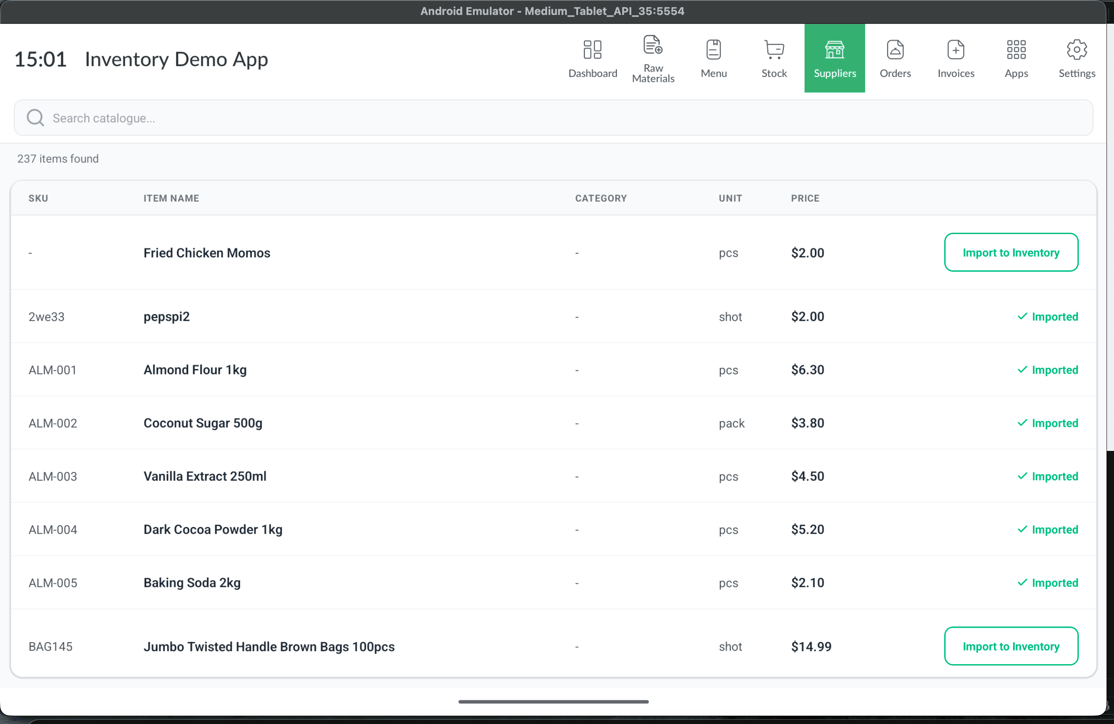
Task: Click the $5.20 price value
Action: coord(807,529)
